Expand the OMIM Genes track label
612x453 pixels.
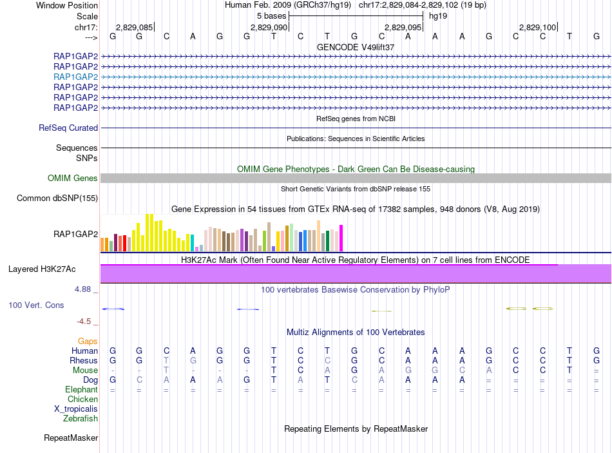coord(73,178)
